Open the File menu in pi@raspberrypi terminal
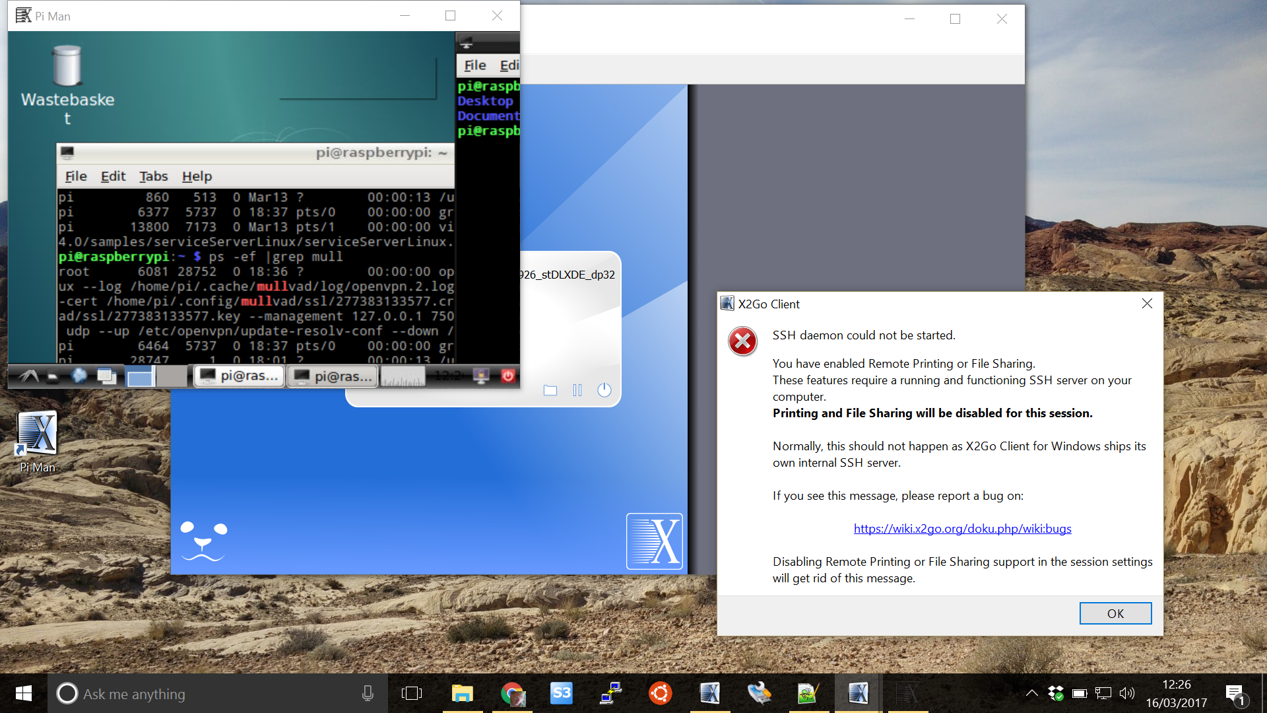 (76, 176)
